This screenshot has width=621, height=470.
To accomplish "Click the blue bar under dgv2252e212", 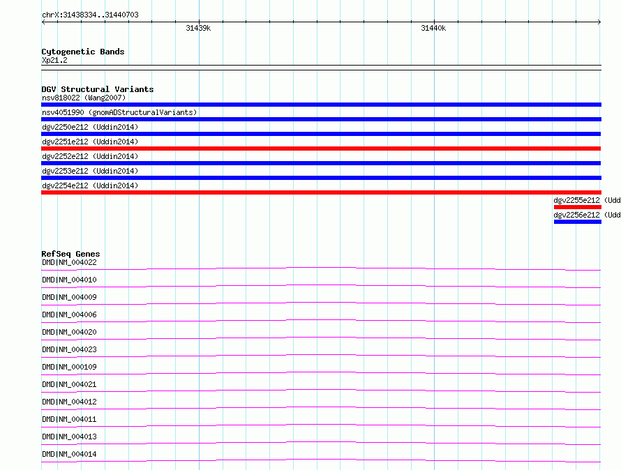I will (321, 163).
